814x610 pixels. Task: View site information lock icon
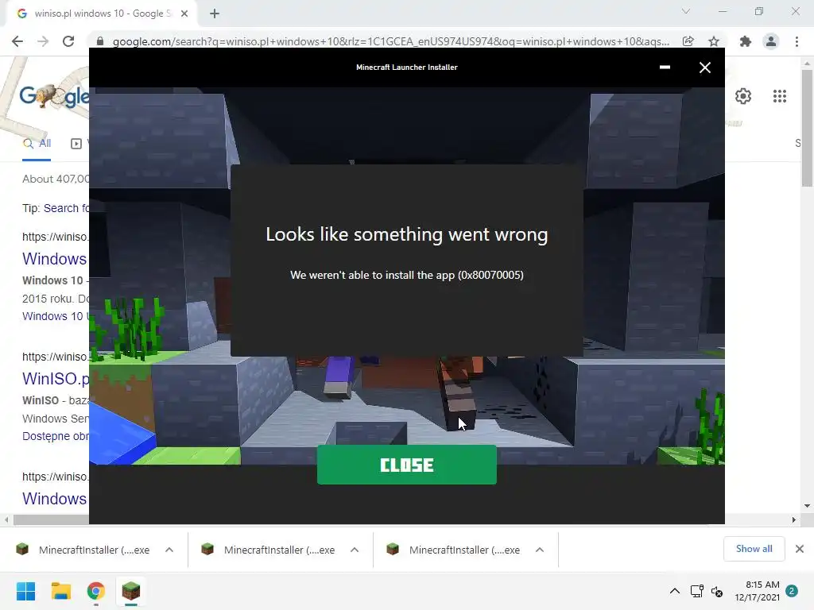100,41
